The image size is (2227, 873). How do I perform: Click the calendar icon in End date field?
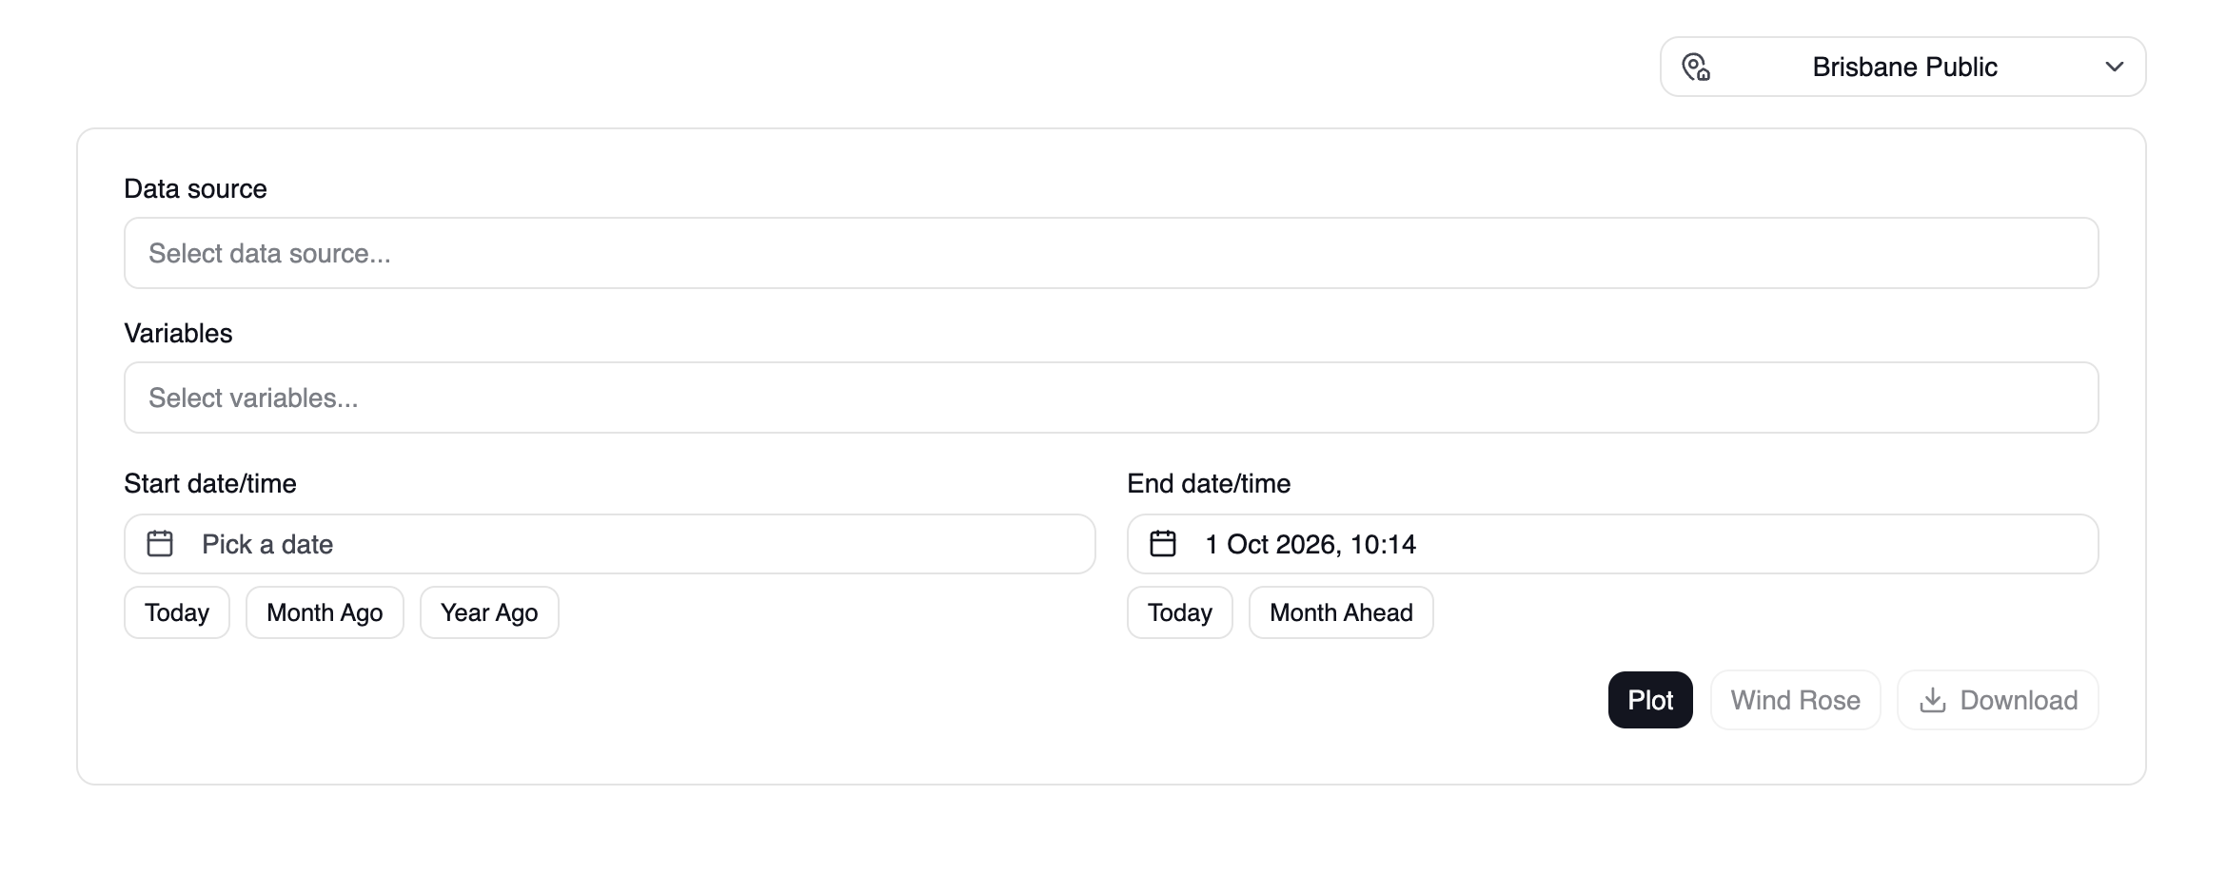pos(1163,544)
